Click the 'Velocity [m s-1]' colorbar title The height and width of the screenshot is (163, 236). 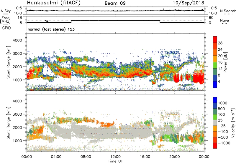(233, 123)
